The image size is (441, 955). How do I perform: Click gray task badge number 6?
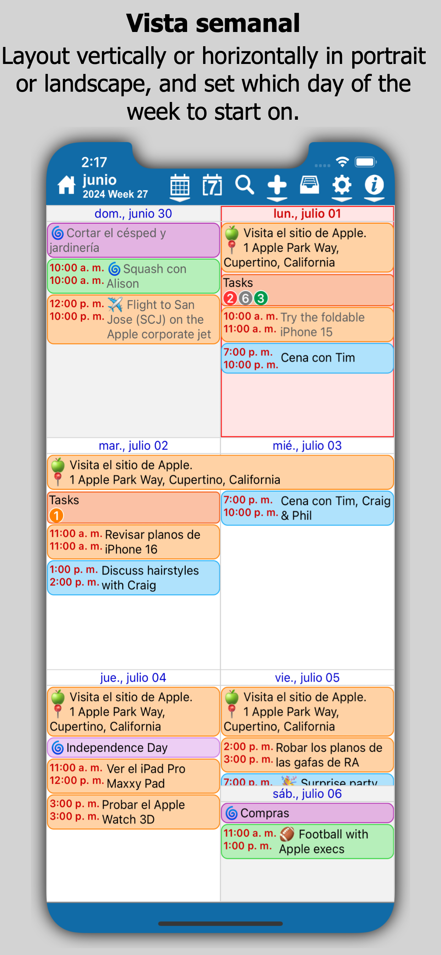pyautogui.click(x=245, y=298)
